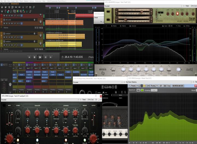The image size is (197, 144).
Task: Switch CREAM preamp to MIC mode
Action: coord(172,14)
